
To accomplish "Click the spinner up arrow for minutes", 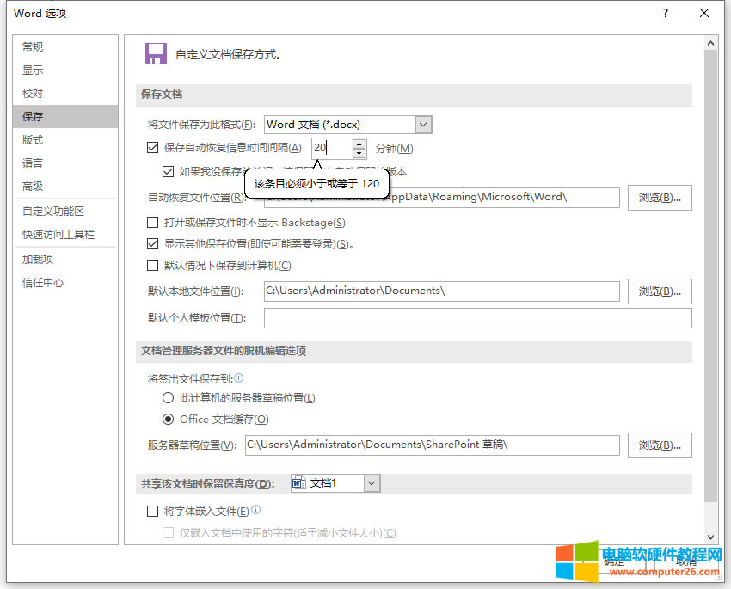I will [x=359, y=143].
